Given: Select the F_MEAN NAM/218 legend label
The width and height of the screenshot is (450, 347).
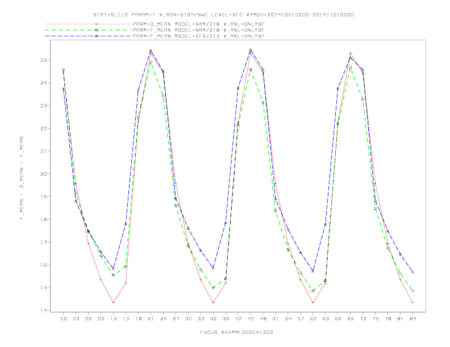Looking at the screenshot, I should pos(198,30).
